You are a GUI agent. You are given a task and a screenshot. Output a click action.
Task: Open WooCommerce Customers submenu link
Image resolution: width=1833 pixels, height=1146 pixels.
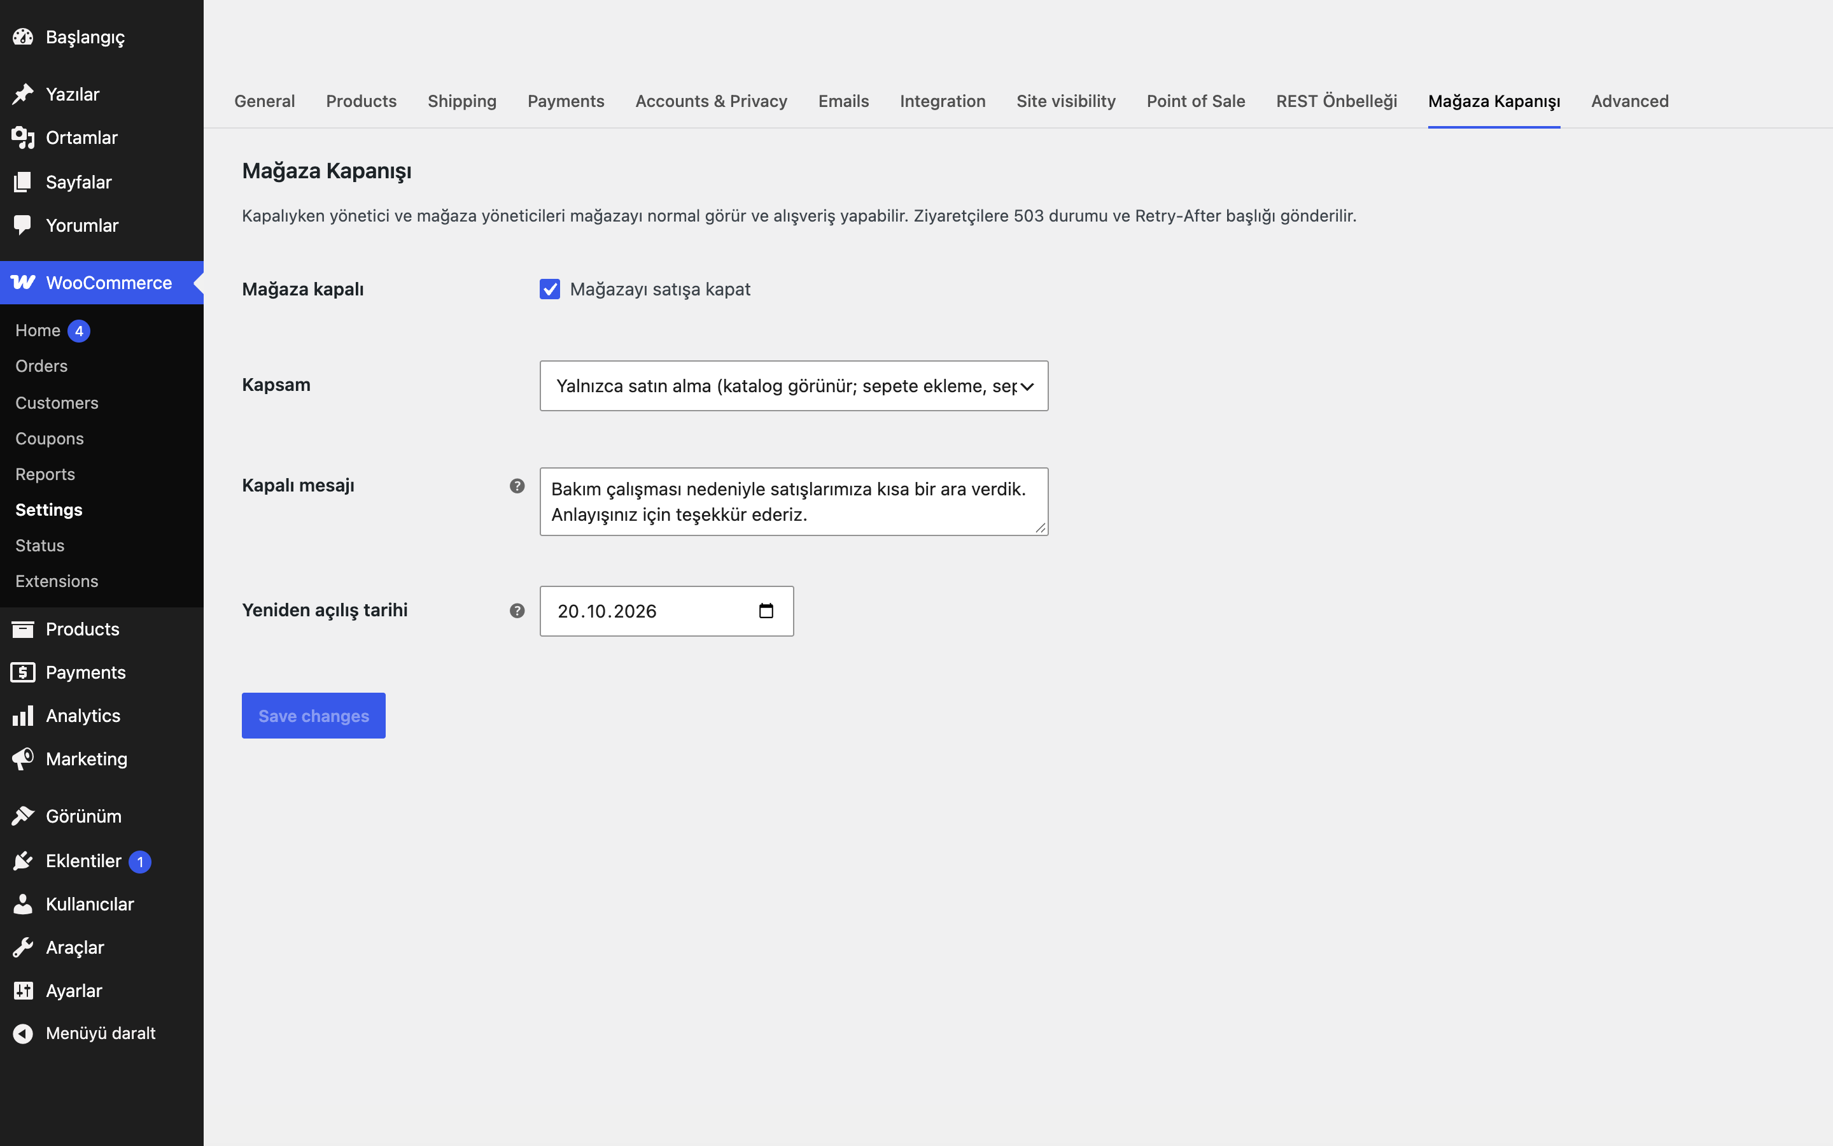pyautogui.click(x=57, y=402)
